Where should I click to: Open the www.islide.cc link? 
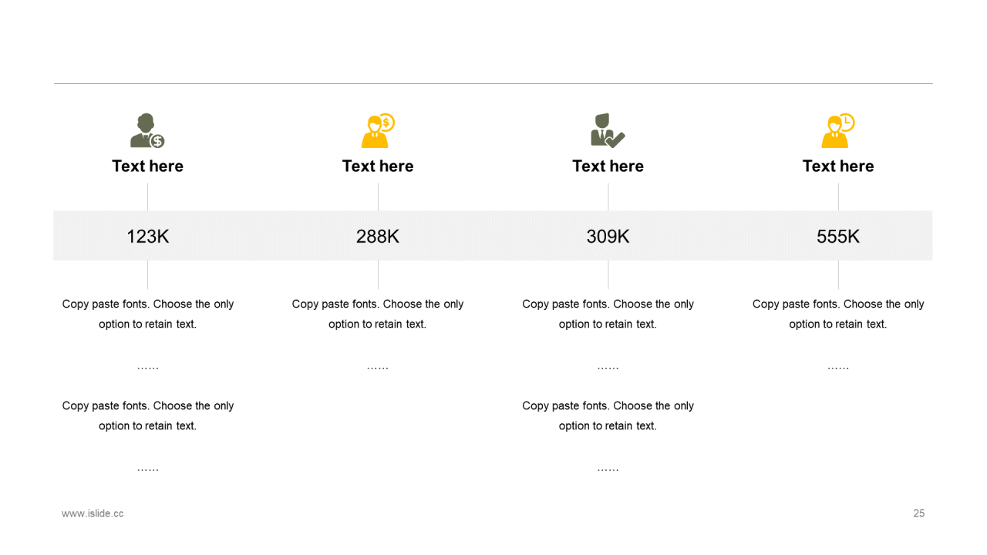pos(93,513)
